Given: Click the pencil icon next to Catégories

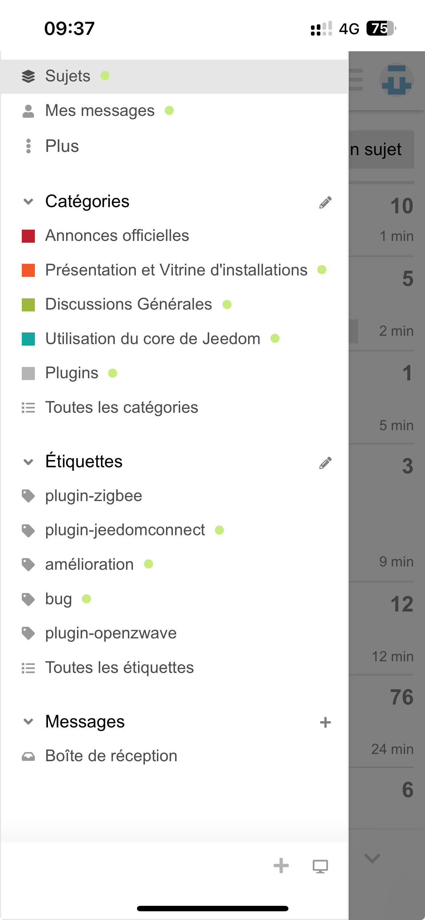Looking at the screenshot, I should coord(325,202).
